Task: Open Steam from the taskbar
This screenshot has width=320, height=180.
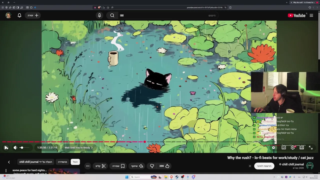Action: click(177, 177)
